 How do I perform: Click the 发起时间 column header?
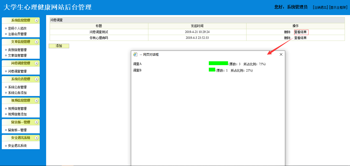tap(197, 26)
